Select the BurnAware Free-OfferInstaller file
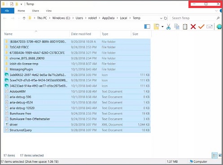This screenshot has height=165, width=223. (77, 119)
